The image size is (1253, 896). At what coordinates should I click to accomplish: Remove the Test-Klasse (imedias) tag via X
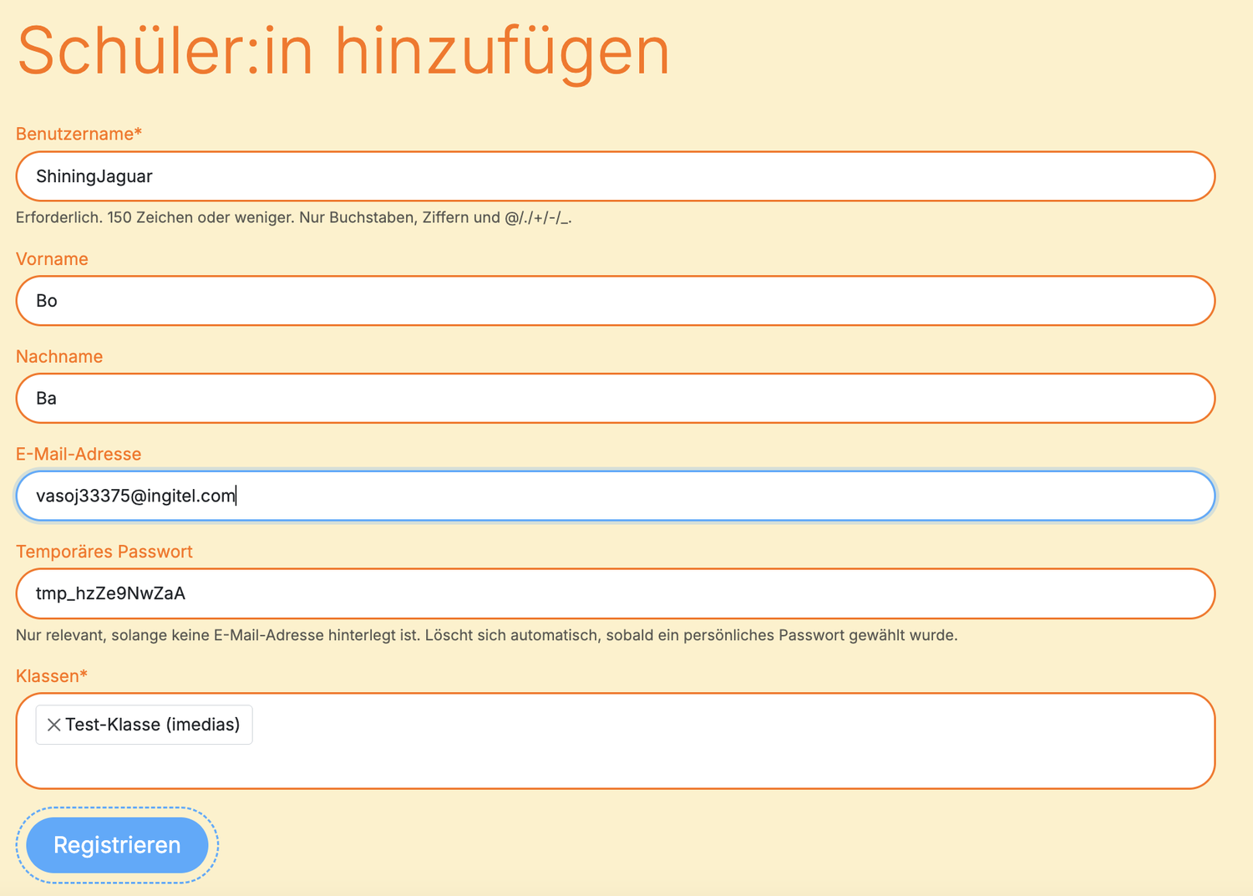53,725
